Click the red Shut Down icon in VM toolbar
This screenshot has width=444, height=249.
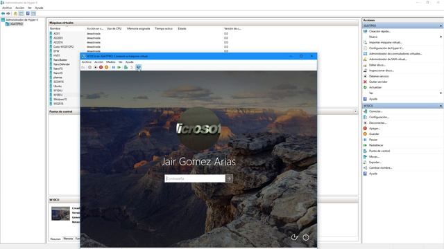[101, 67]
